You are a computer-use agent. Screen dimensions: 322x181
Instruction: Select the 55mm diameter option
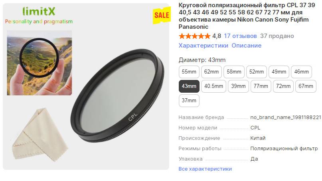click(x=189, y=72)
